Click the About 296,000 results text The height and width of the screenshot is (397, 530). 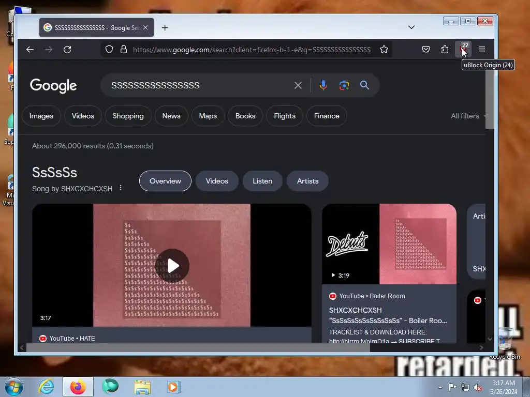(93, 146)
